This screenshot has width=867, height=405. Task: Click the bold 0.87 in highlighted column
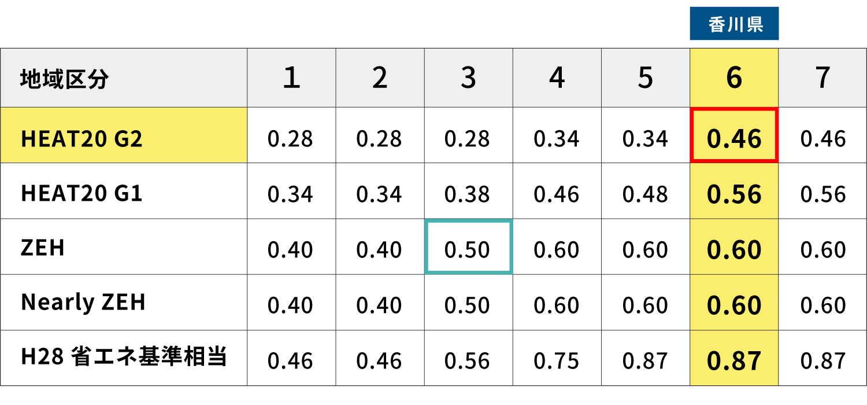point(734,360)
